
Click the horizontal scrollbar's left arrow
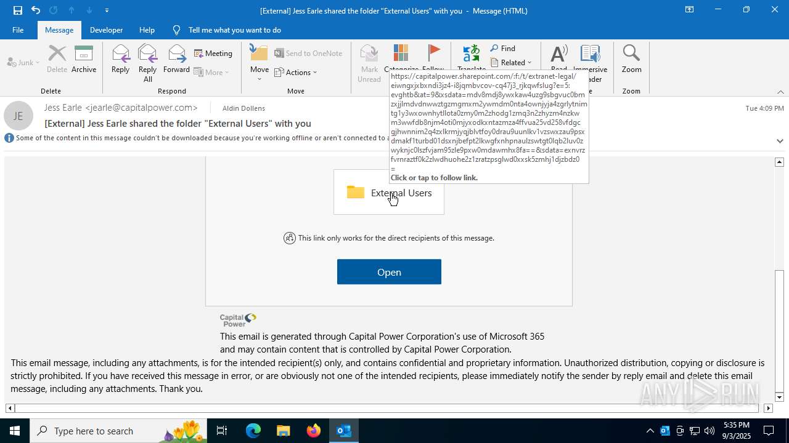[x=10, y=408]
